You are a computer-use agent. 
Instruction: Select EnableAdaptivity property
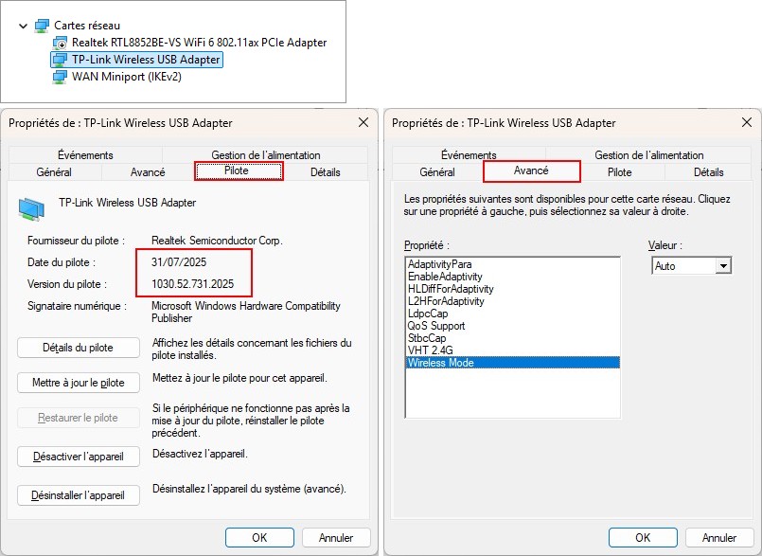click(x=513, y=277)
